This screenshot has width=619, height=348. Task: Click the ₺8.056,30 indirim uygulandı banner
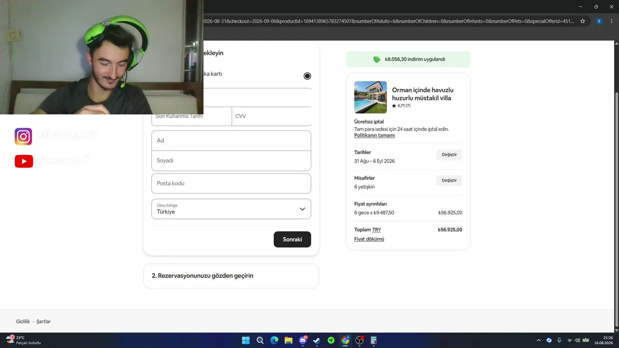coord(408,59)
